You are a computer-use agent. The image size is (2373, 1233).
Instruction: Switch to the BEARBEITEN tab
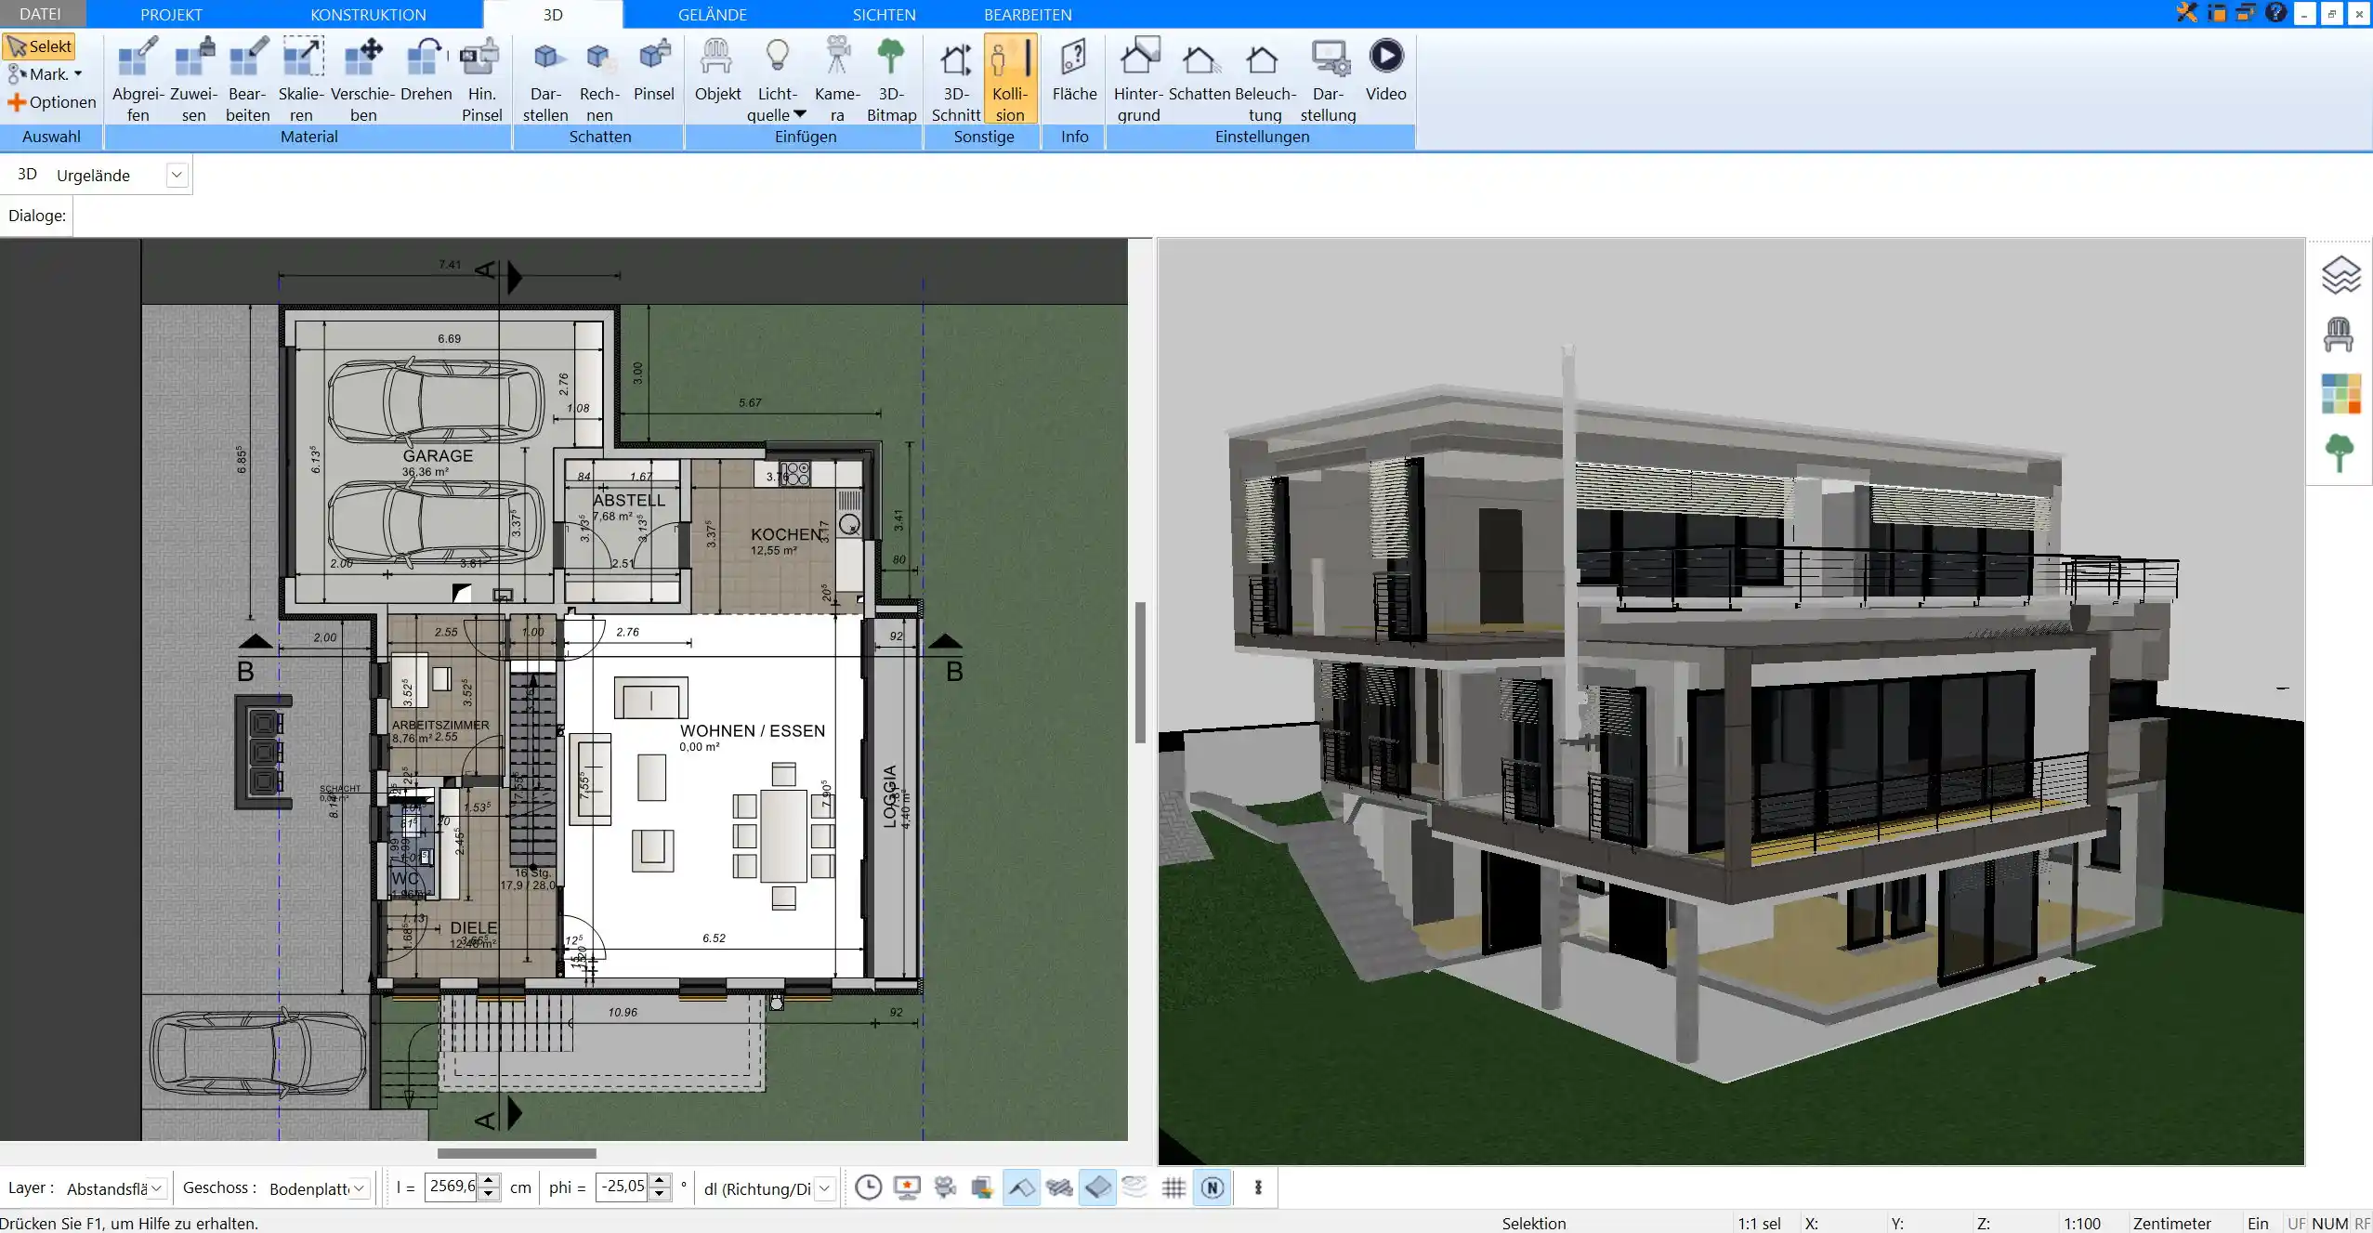pyautogui.click(x=1028, y=14)
